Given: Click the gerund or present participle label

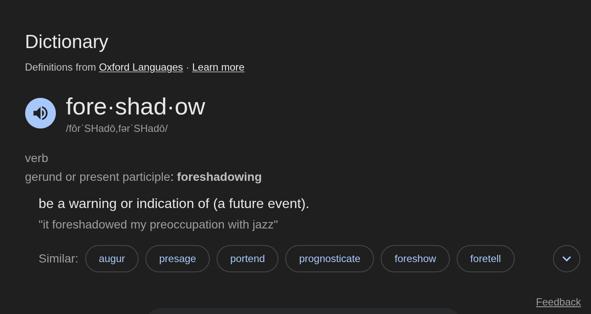Looking at the screenshot, I should pos(98,177).
